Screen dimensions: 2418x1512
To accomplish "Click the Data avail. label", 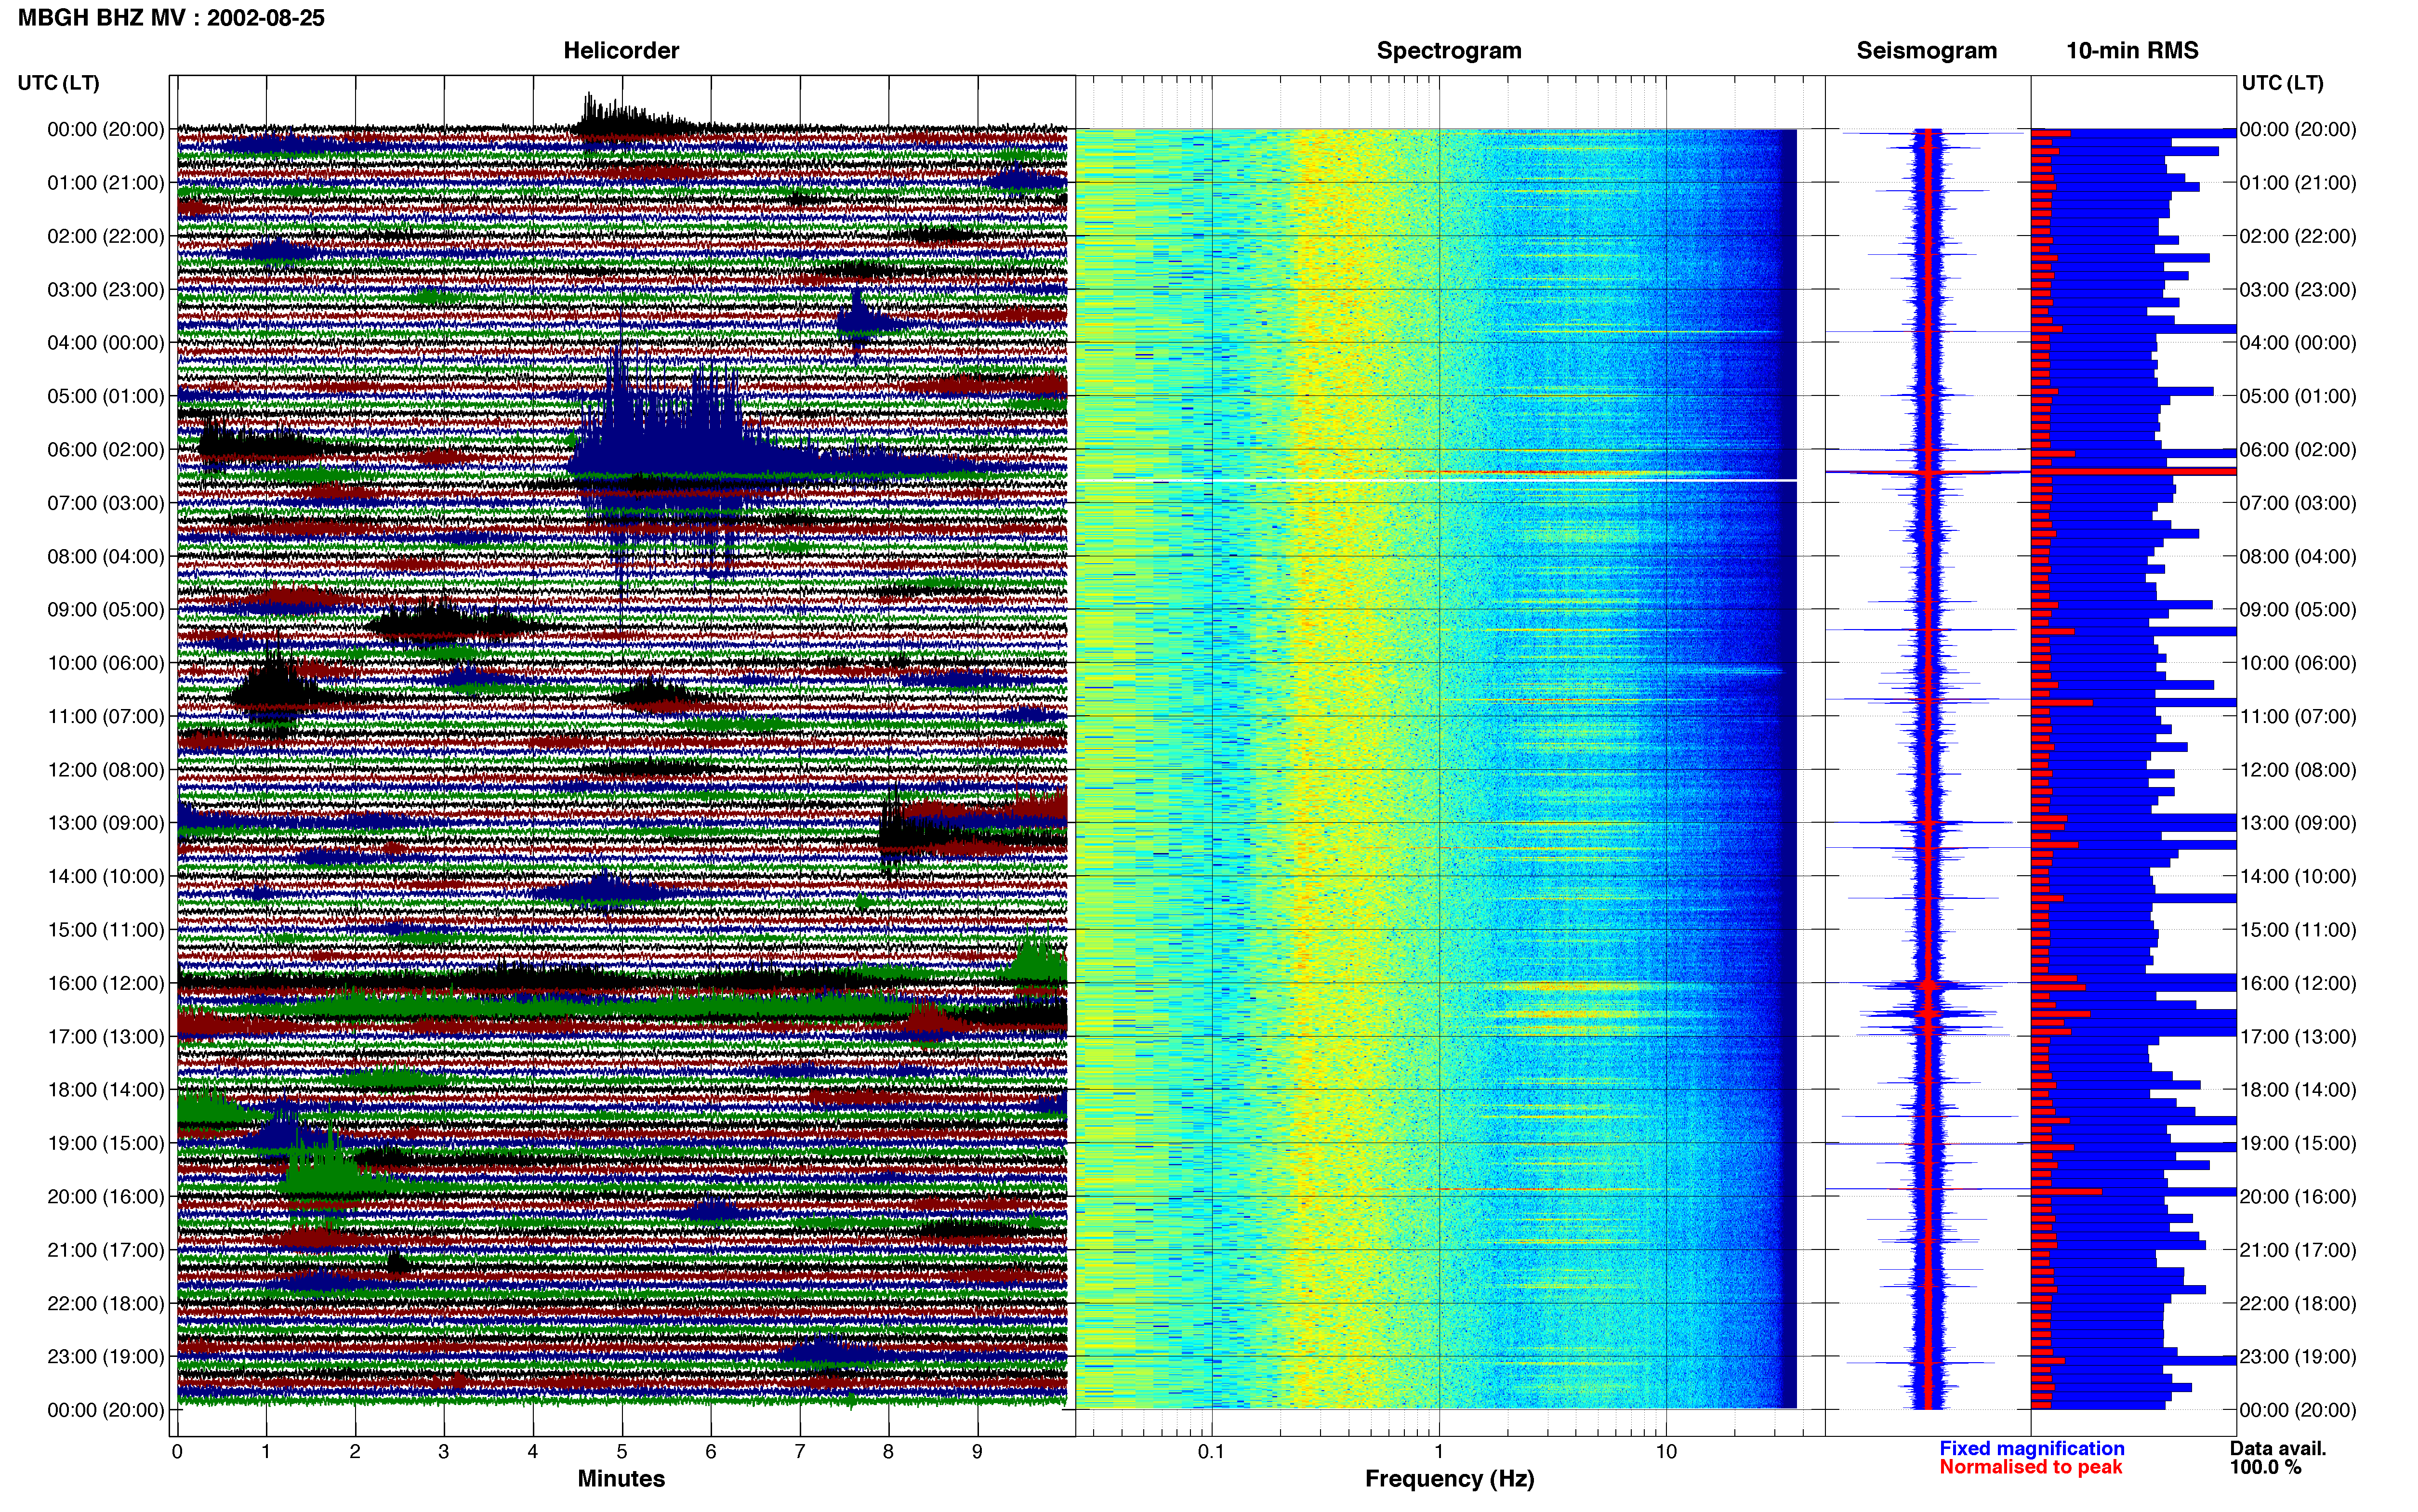I will coord(2278,1448).
